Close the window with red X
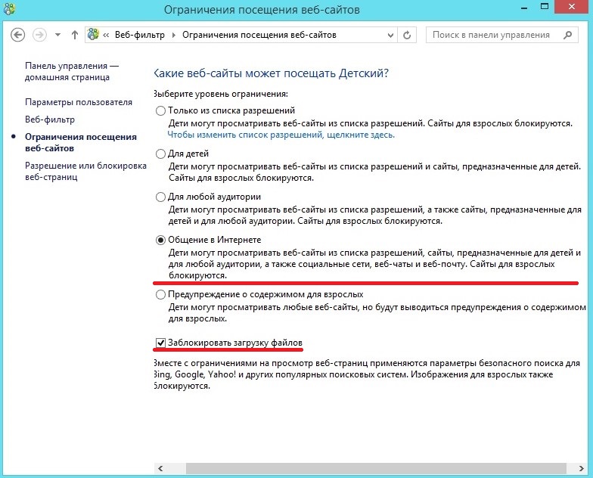Viewport: 593px width, 478px height. click(572, 7)
